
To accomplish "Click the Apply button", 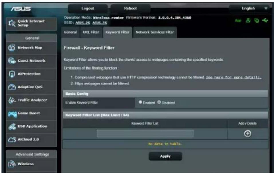I will click(165, 156).
